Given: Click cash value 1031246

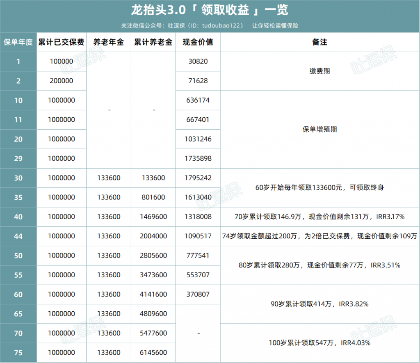Looking at the screenshot, I should (198, 139).
